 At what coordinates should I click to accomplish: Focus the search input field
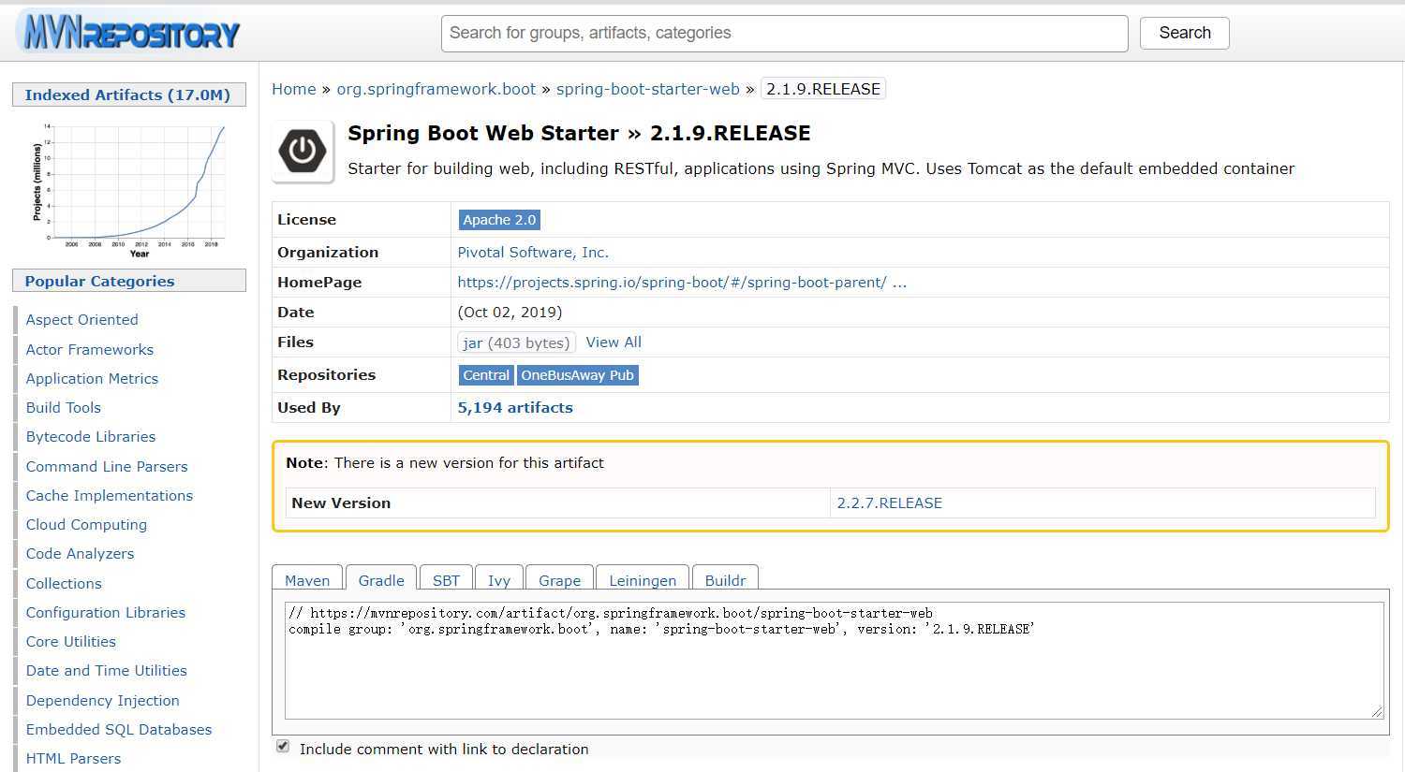click(x=785, y=34)
